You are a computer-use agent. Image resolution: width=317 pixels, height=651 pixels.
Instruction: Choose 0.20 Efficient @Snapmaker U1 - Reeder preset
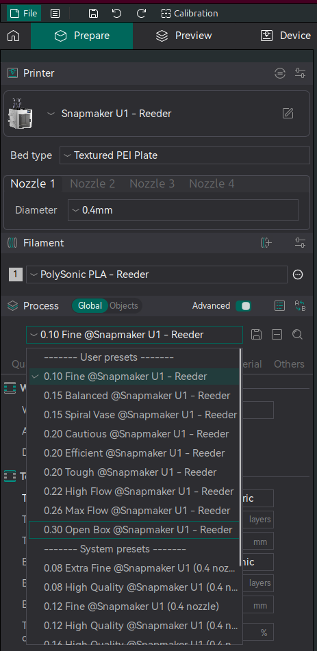coord(134,453)
